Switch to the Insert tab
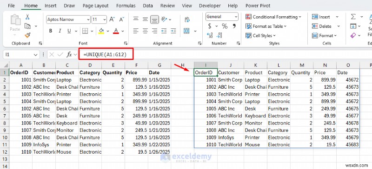 [51, 6]
